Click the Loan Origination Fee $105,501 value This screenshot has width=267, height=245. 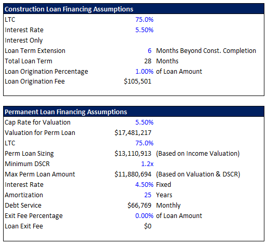[x=137, y=81]
